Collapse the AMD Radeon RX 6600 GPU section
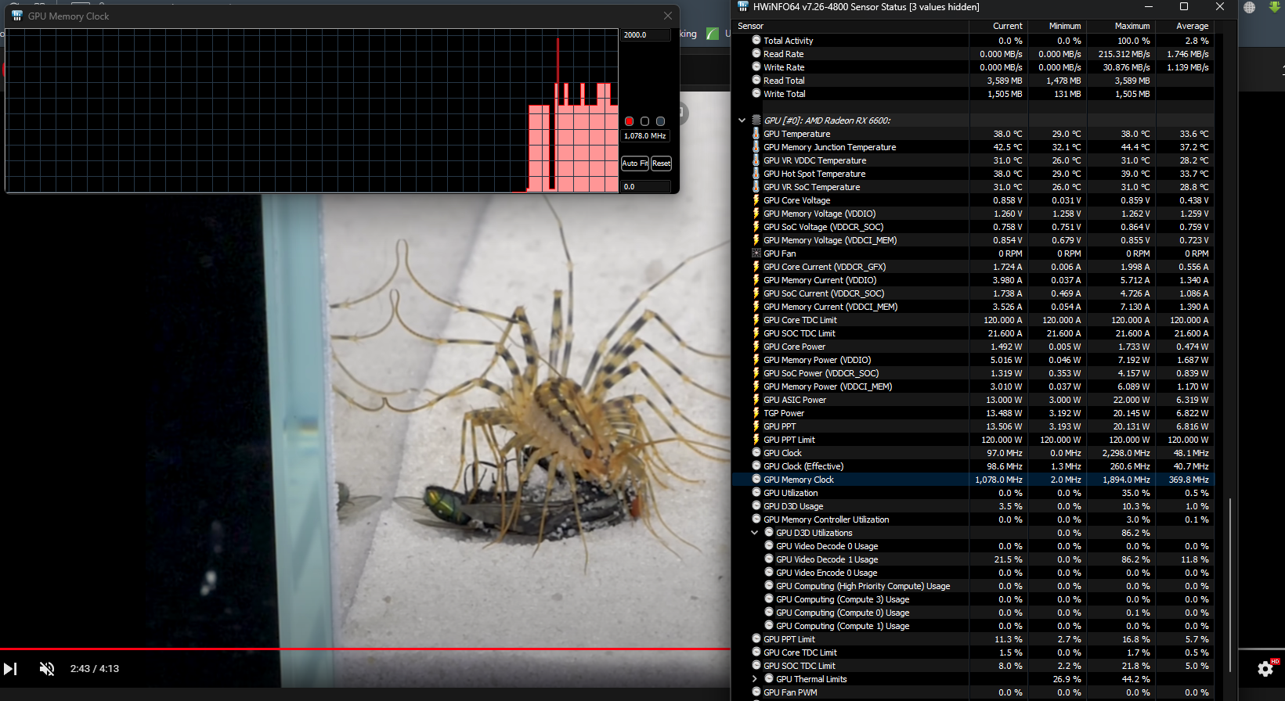 point(742,120)
